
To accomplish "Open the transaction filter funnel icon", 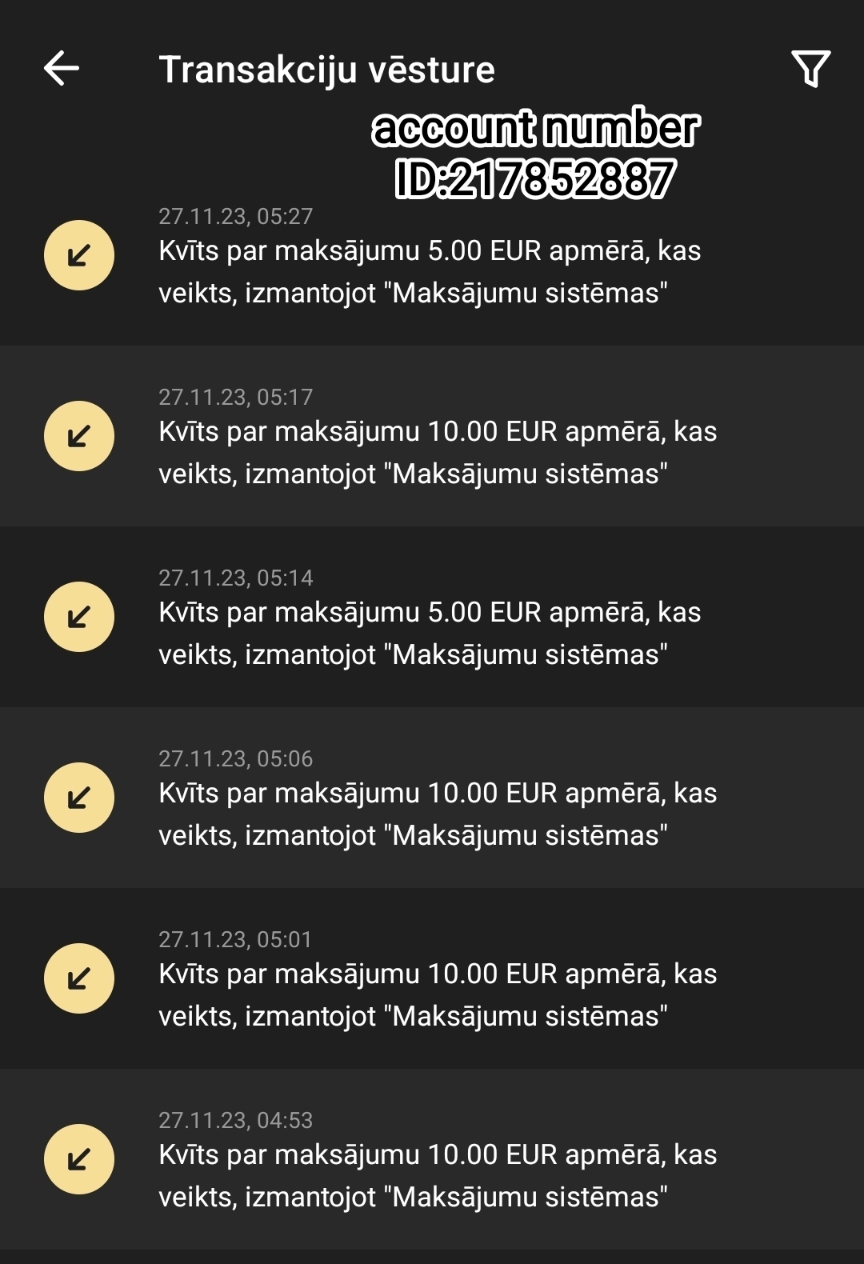I will tap(810, 68).
